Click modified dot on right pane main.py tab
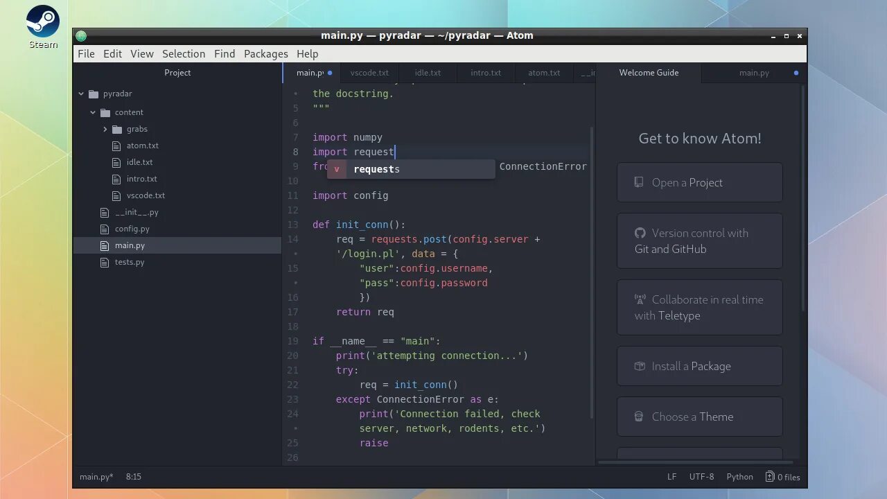This screenshot has width=887, height=499. [796, 73]
